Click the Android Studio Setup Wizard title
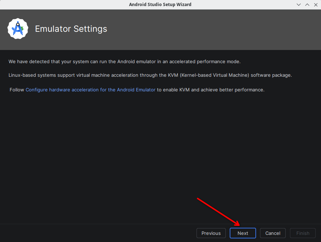 (x=160, y=5)
